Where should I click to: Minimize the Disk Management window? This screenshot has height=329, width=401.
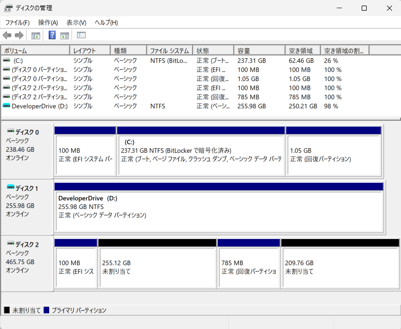coord(339,8)
